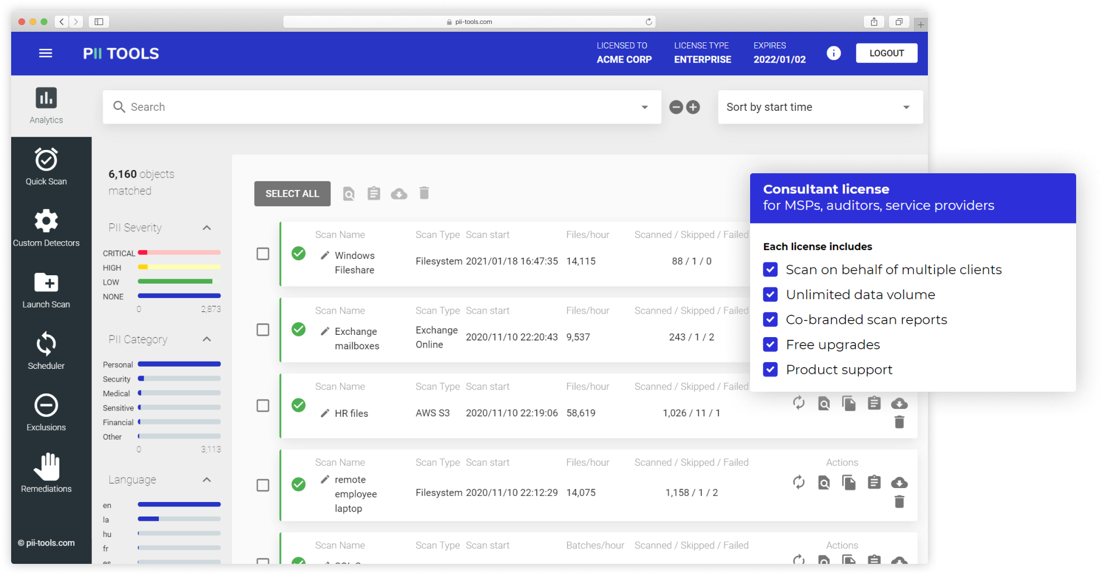Click the Search input field
This screenshot has height=575, width=1104.
coord(382,107)
